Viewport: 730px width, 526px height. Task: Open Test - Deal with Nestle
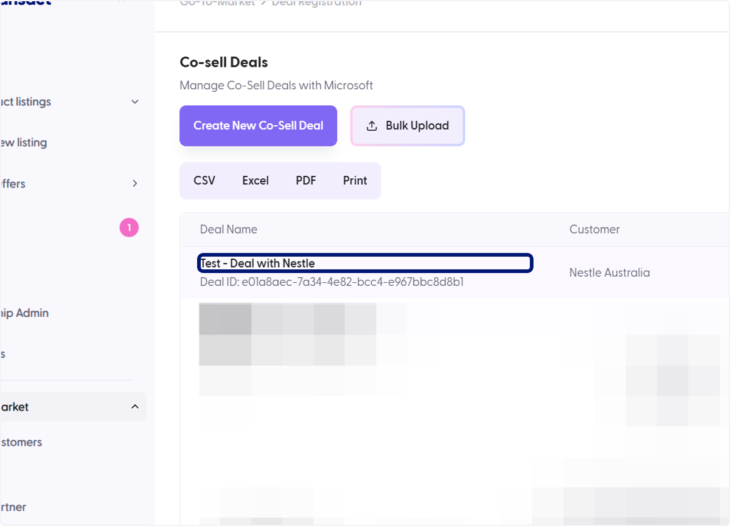257,263
